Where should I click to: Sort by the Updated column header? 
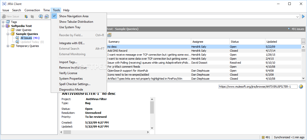283,42
